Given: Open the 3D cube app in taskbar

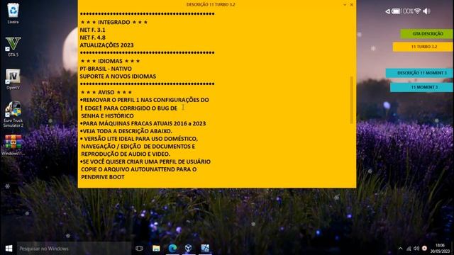Looking at the screenshot, I should tap(189, 249).
